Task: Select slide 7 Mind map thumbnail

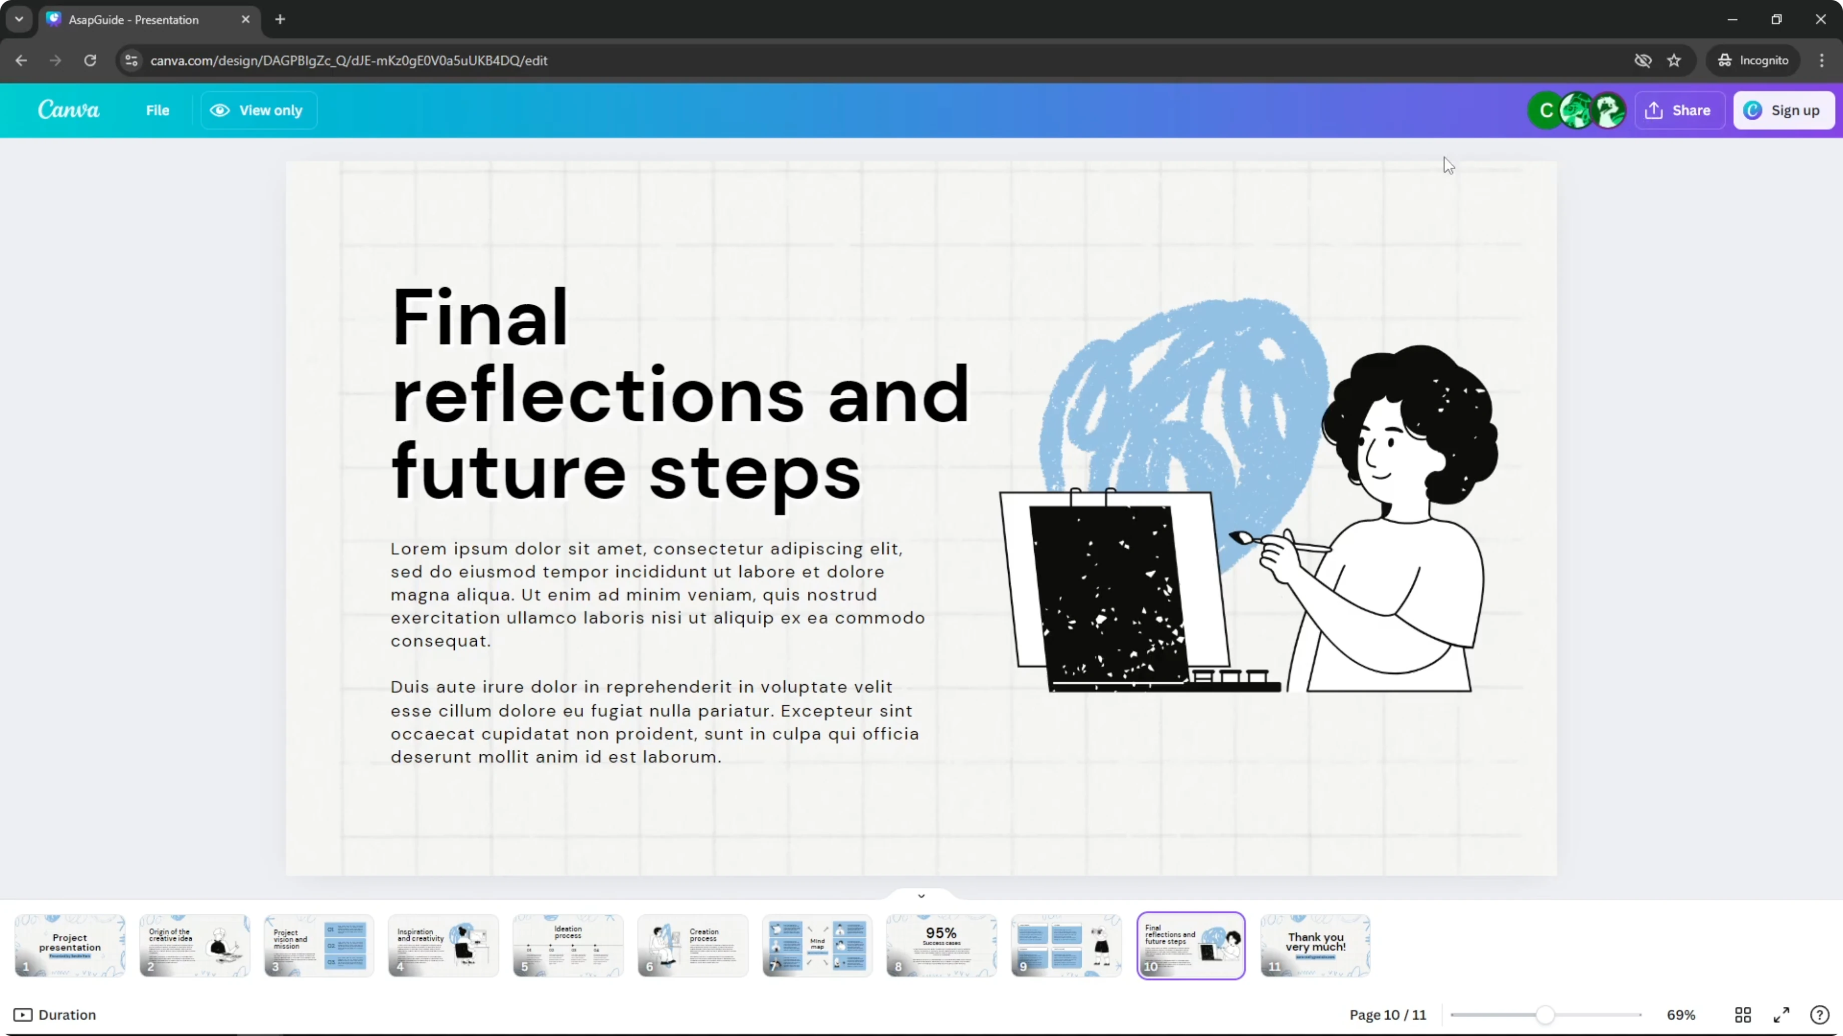Action: coord(817,945)
